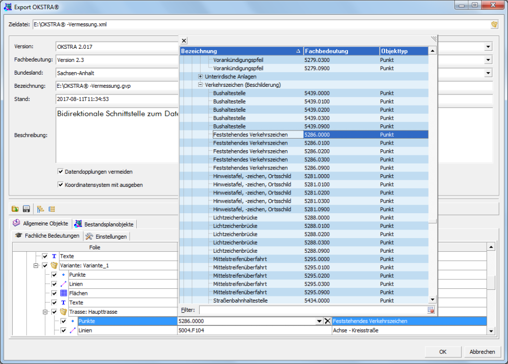Select the Lichtzeichenbrücke row 5288.0000

304,218
